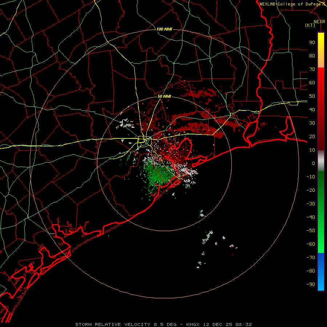Click the 30 value on velocity scale

[x=312, y=123]
